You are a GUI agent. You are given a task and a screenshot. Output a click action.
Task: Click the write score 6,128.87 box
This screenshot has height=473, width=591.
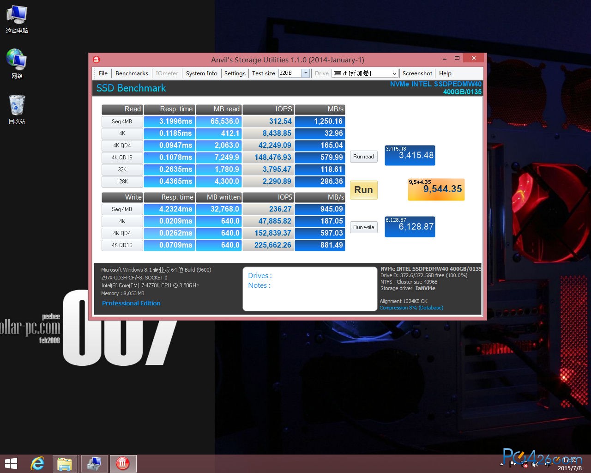[410, 227]
